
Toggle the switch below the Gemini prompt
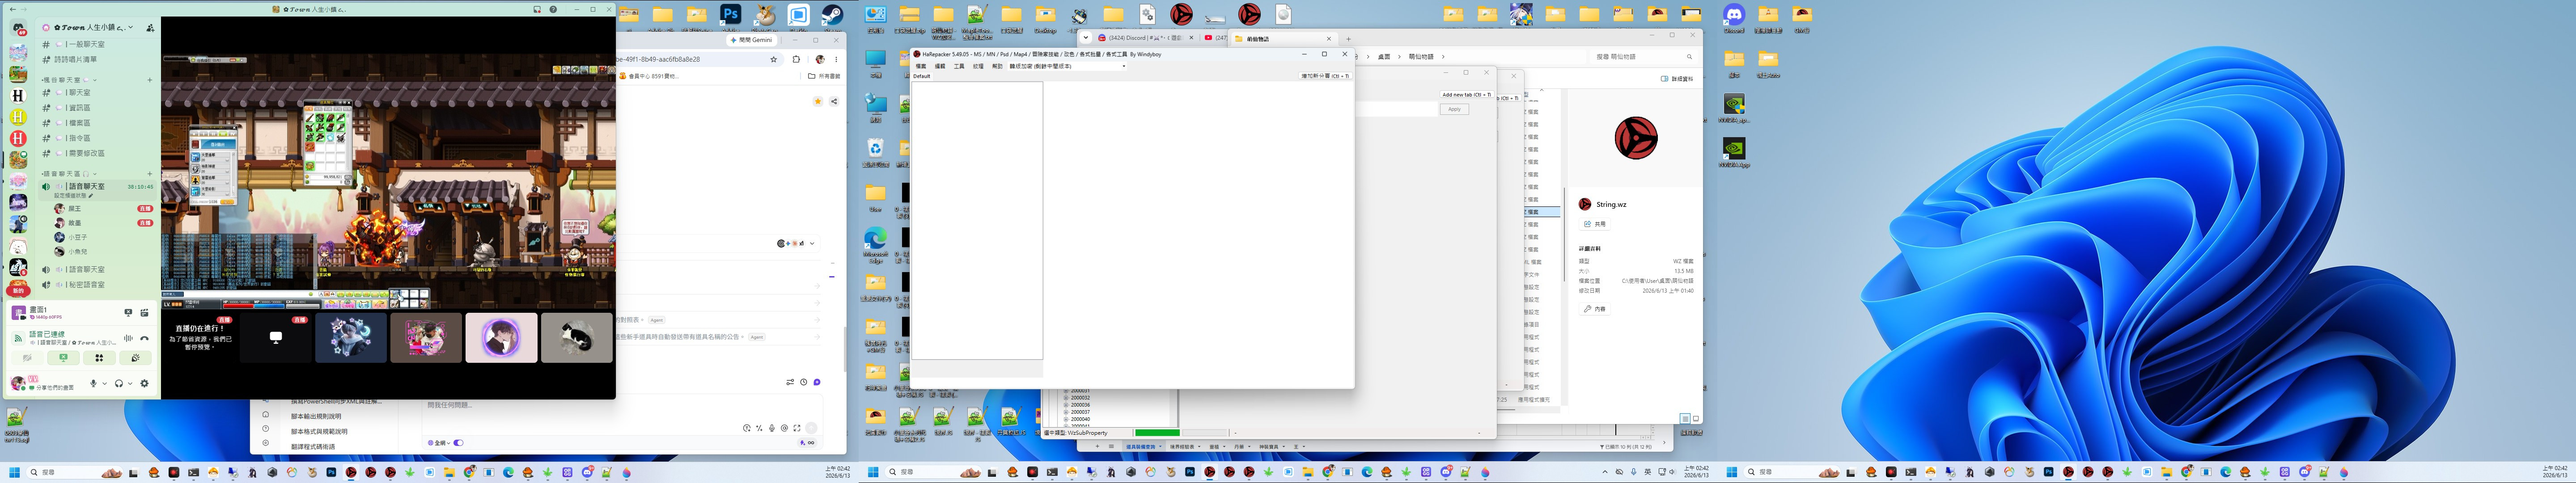pyautogui.click(x=459, y=442)
